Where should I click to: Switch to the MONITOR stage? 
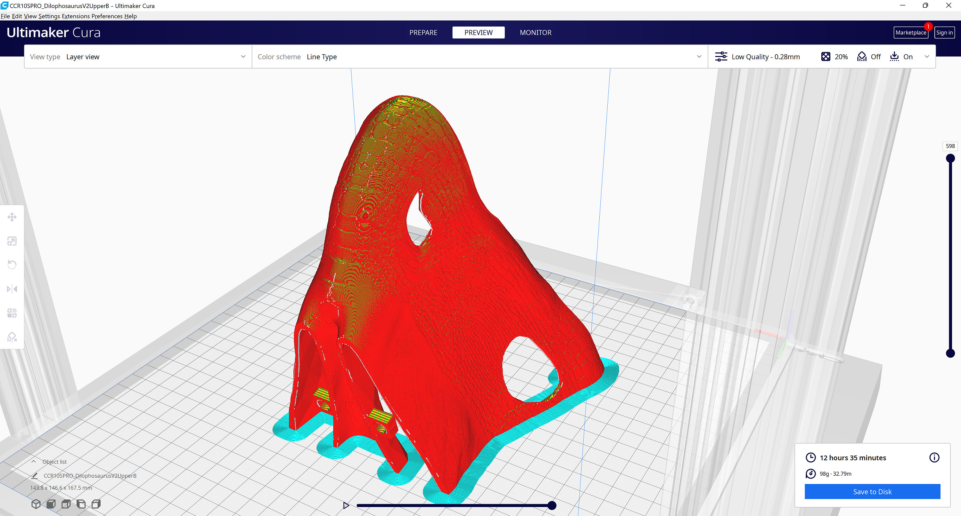click(x=535, y=32)
